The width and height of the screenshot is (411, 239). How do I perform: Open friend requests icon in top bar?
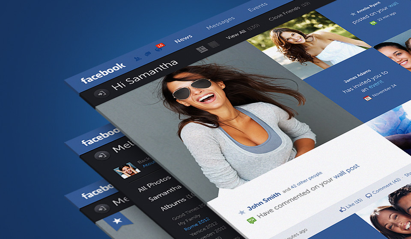[x=137, y=59]
